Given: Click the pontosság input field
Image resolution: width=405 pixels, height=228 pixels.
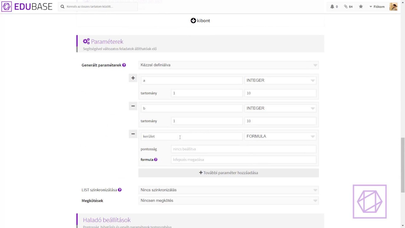Looking at the screenshot, I should (244, 149).
